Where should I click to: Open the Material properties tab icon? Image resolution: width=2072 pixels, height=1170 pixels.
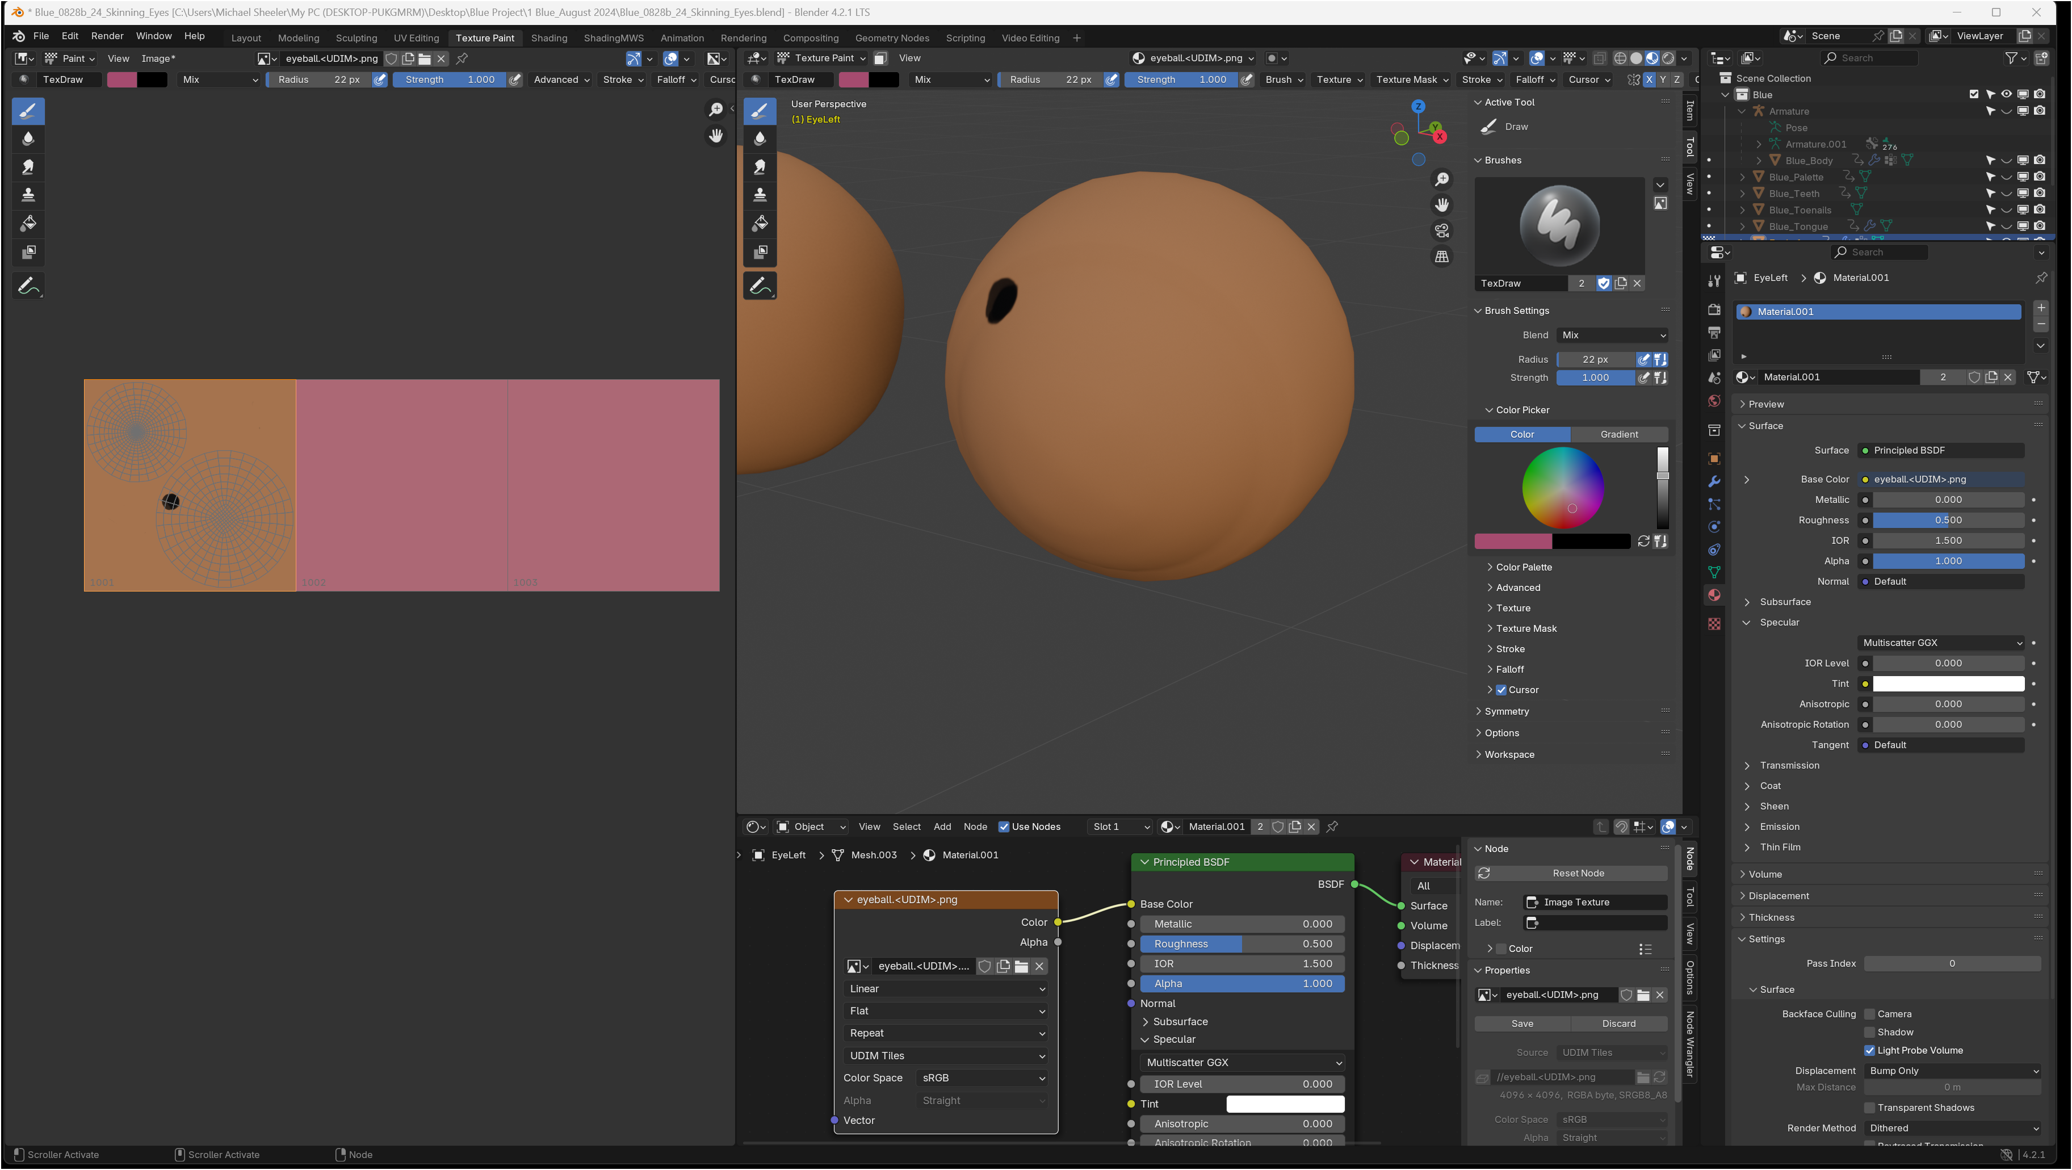coord(1714,595)
